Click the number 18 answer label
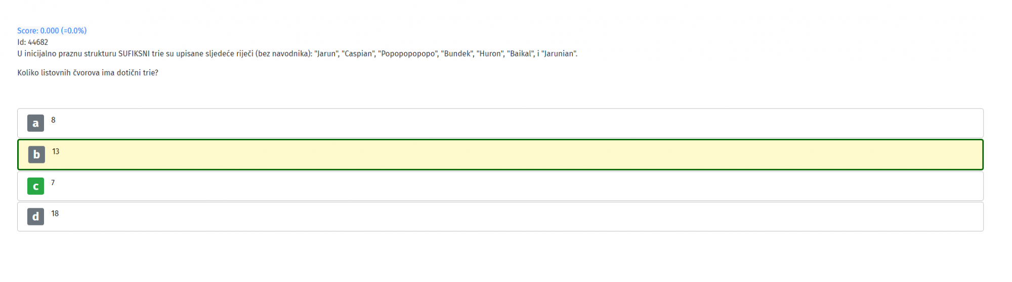The height and width of the screenshot is (282, 1012). coord(55,213)
